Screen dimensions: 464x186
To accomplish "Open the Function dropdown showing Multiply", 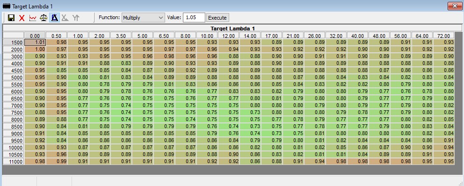I will pos(143,17).
